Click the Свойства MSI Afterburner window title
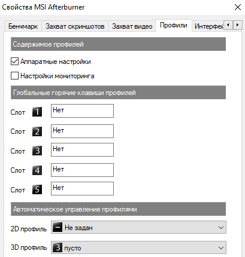The image size is (245, 257). pos(43,7)
